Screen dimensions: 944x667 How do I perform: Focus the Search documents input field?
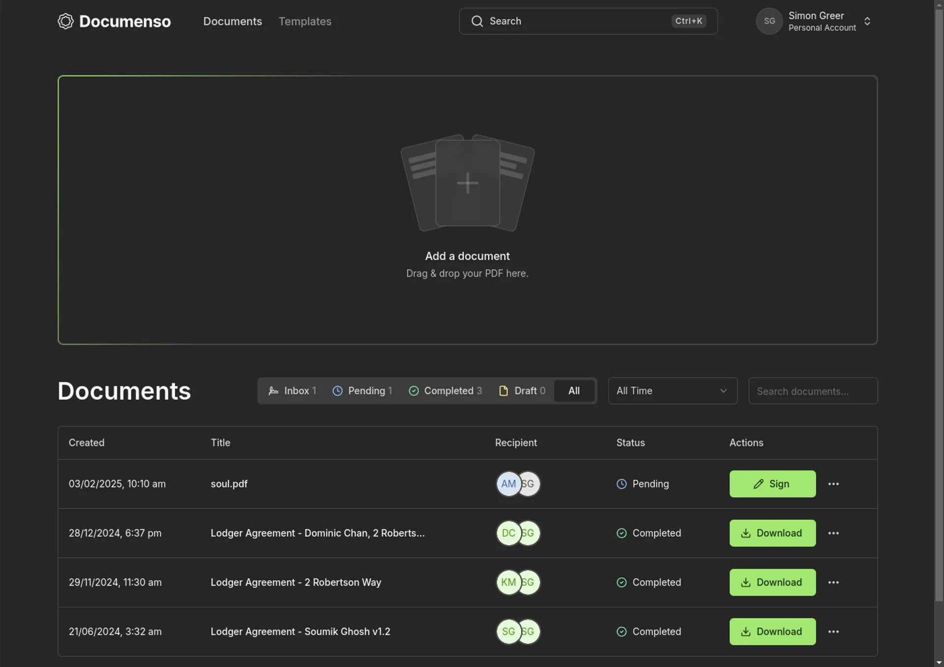[813, 391]
